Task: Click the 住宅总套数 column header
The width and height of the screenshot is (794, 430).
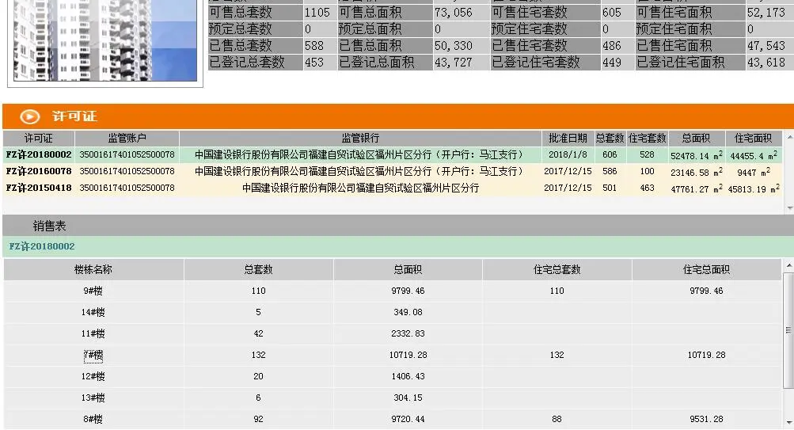Action: (557, 269)
